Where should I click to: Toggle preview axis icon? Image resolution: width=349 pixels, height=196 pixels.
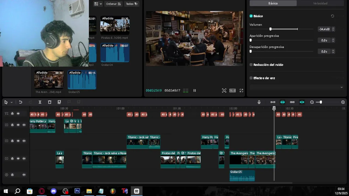302,102
